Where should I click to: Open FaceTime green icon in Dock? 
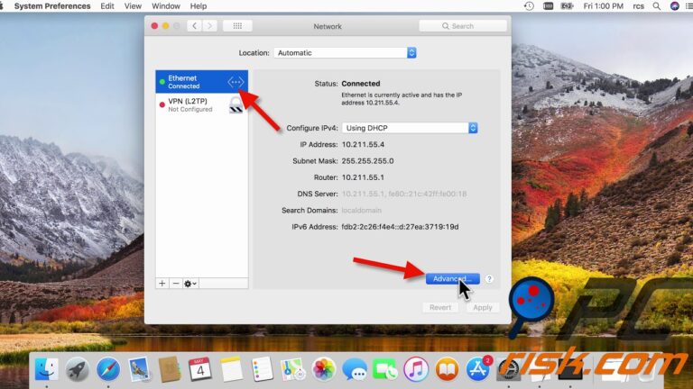coord(385,368)
